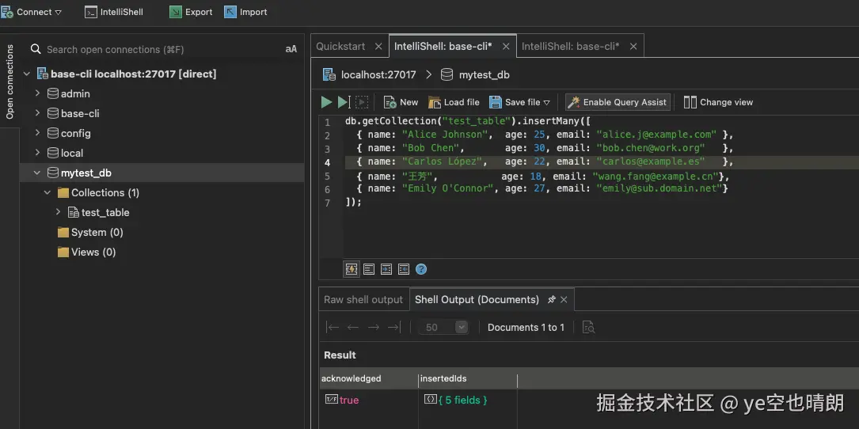
Task: Open the Open connections side panel tab
Action: click(x=10, y=82)
